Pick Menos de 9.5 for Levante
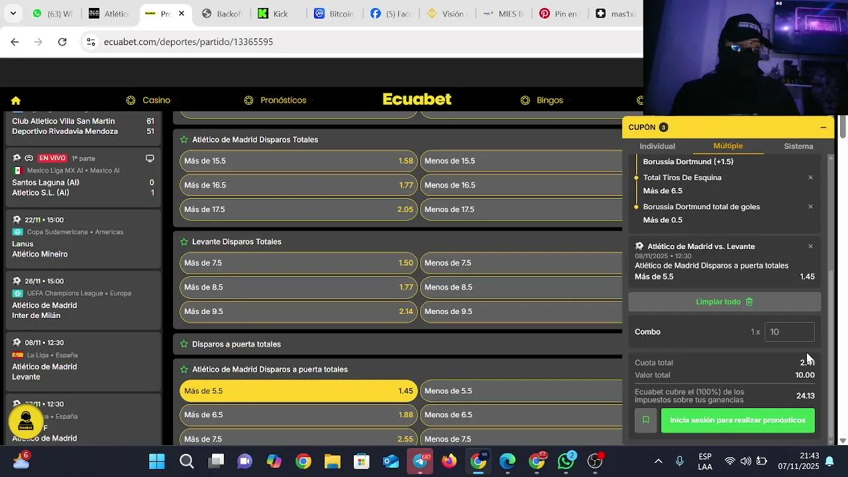Screen dimensions: 848x477 pos(522,311)
